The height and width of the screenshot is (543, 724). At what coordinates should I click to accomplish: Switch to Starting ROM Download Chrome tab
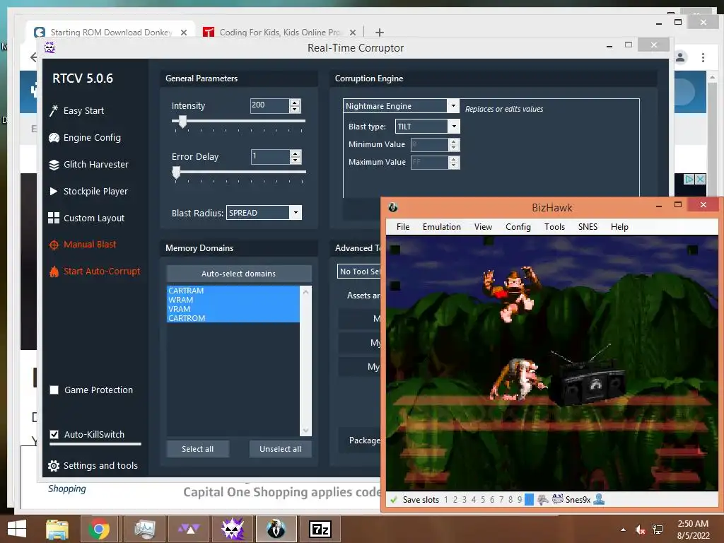tap(110, 32)
